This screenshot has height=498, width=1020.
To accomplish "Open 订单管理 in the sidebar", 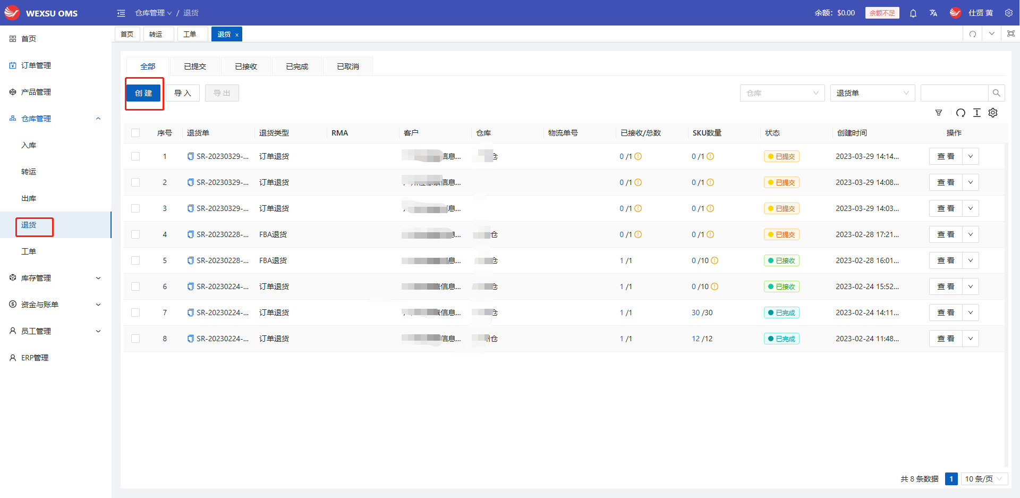I will (x=56, y=65).
